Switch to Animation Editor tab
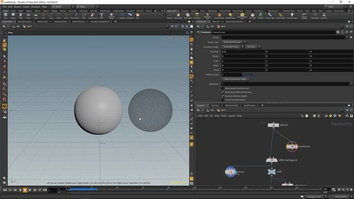Viewport: 354px width, 199px height. pyautogui.click(x=25, y=22)
